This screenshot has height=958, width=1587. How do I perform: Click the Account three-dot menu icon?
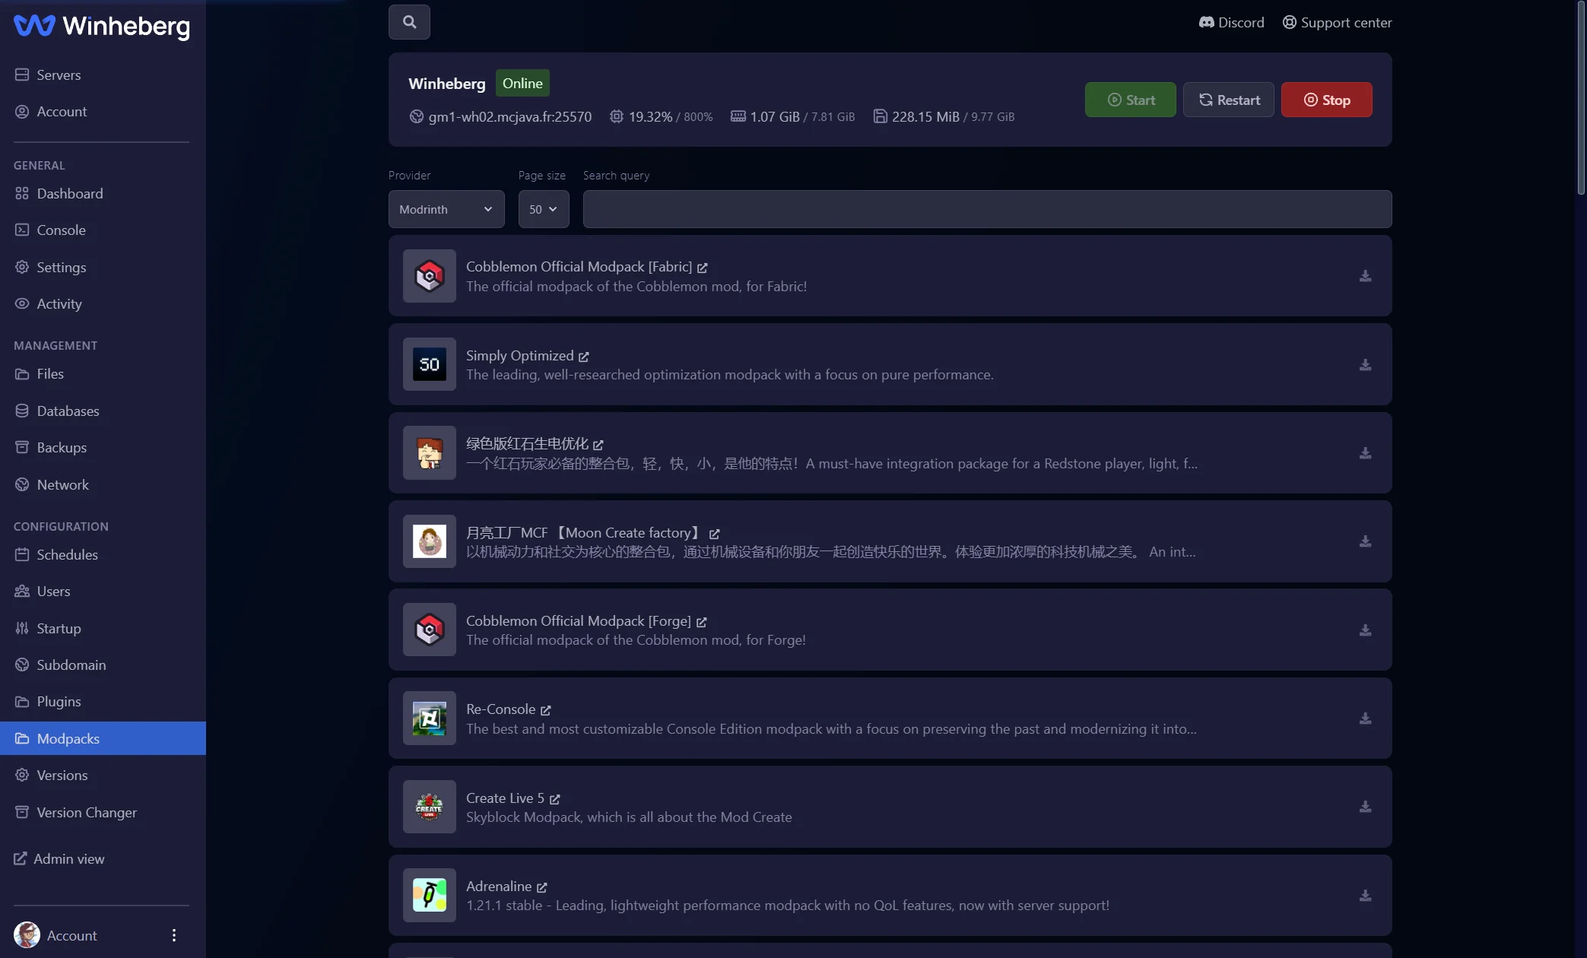[x=174, y=935]
